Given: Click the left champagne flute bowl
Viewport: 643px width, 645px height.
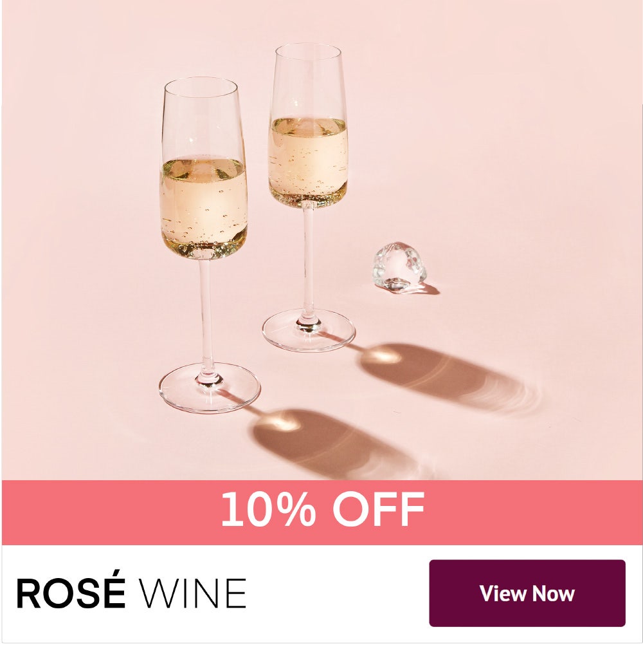Looking at the screenshot, I should pyautogui.click(x=203, y=168).
